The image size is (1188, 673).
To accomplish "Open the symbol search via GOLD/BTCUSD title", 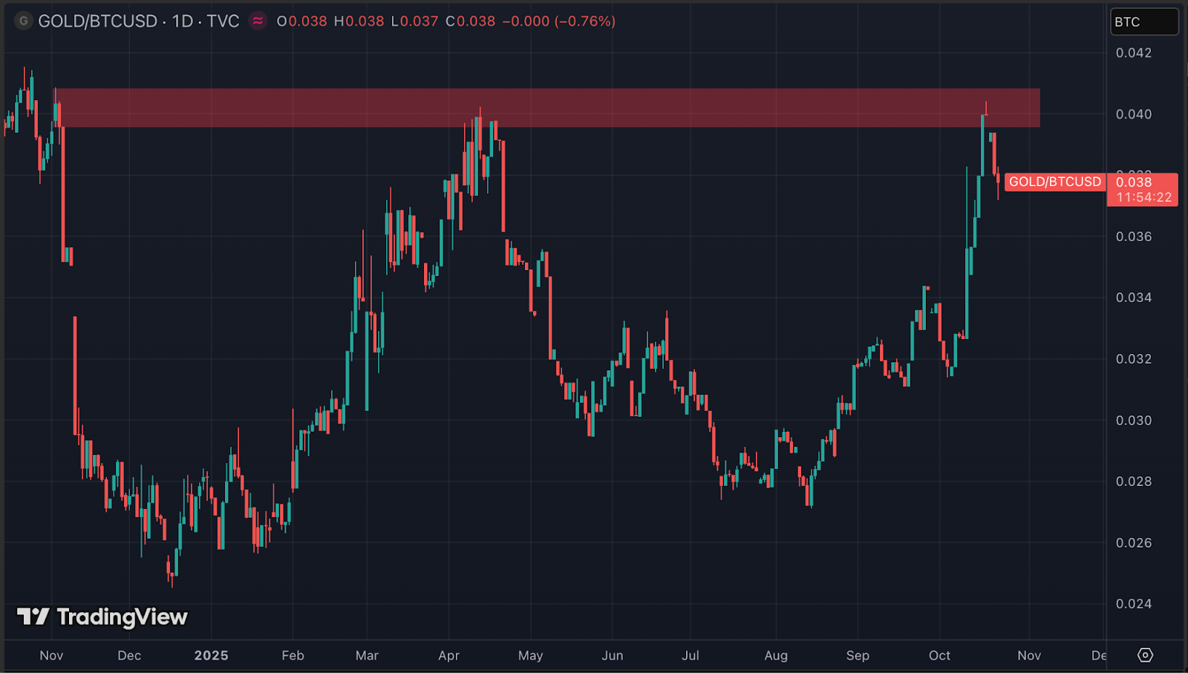I will coord(97,22).
